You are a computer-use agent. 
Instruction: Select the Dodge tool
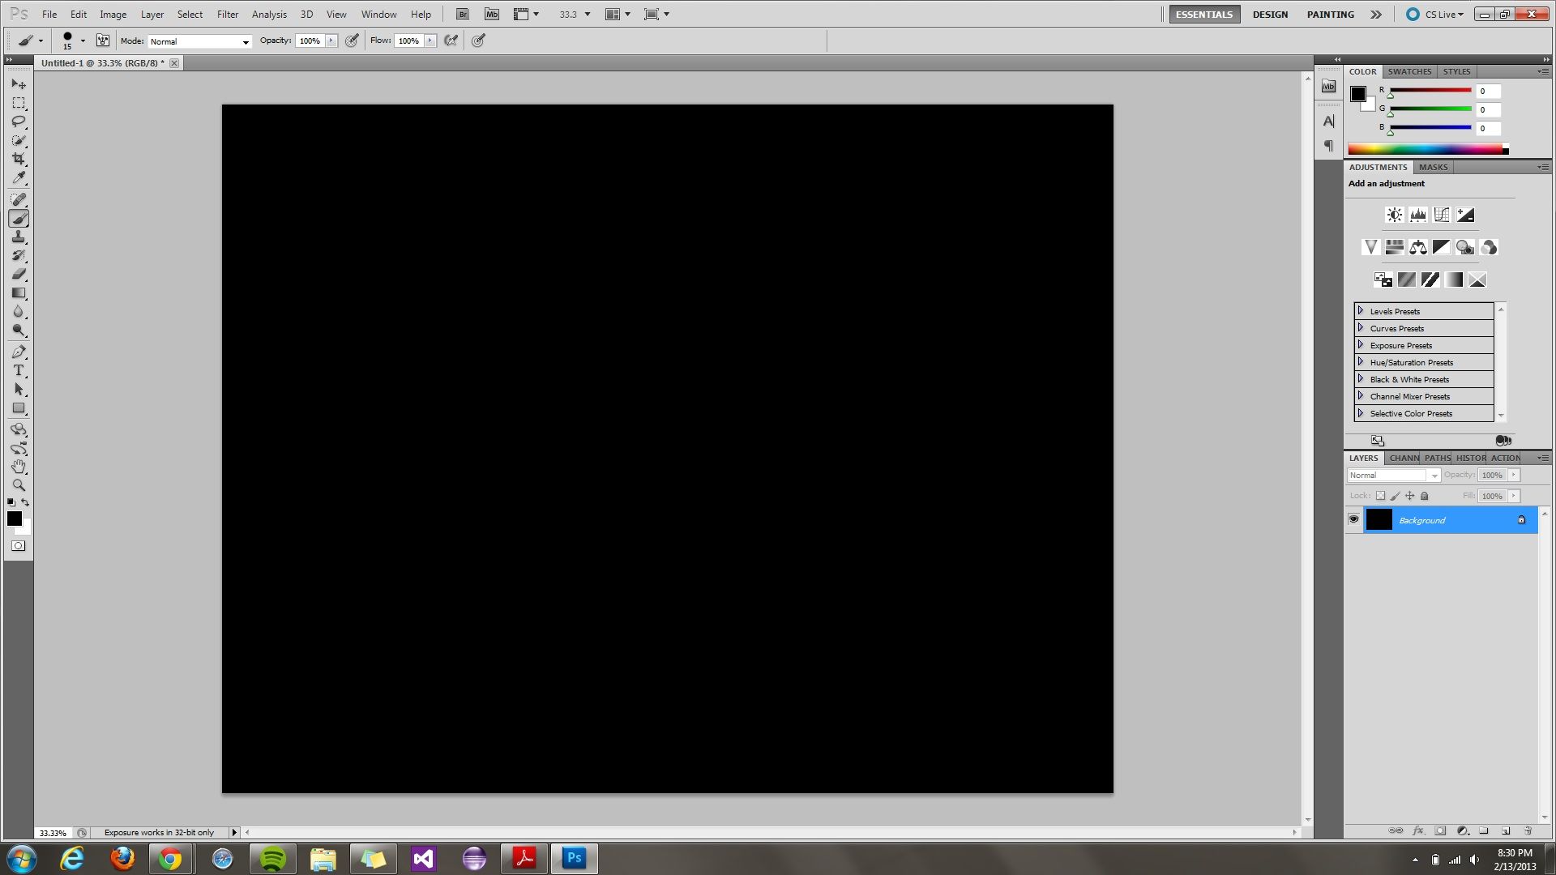[19, 330]
